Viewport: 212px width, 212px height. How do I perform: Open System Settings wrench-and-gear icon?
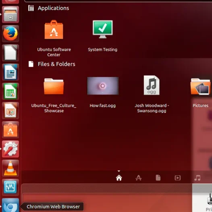(x=10, y=149)
